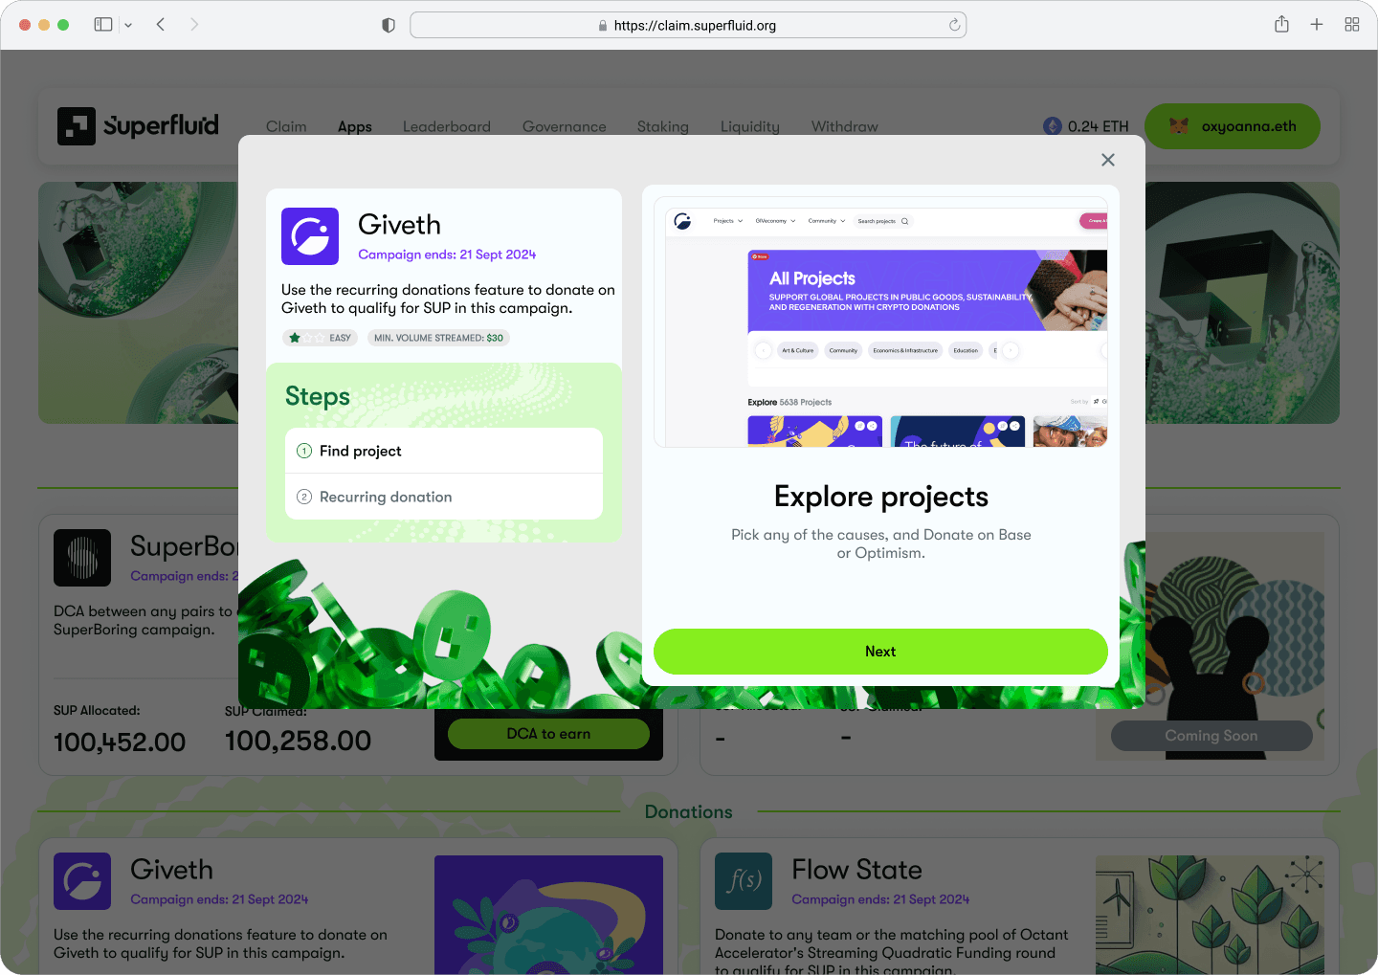
Task: Click the Steps heading
Action: pyautogui.click(x=318, y=396)
